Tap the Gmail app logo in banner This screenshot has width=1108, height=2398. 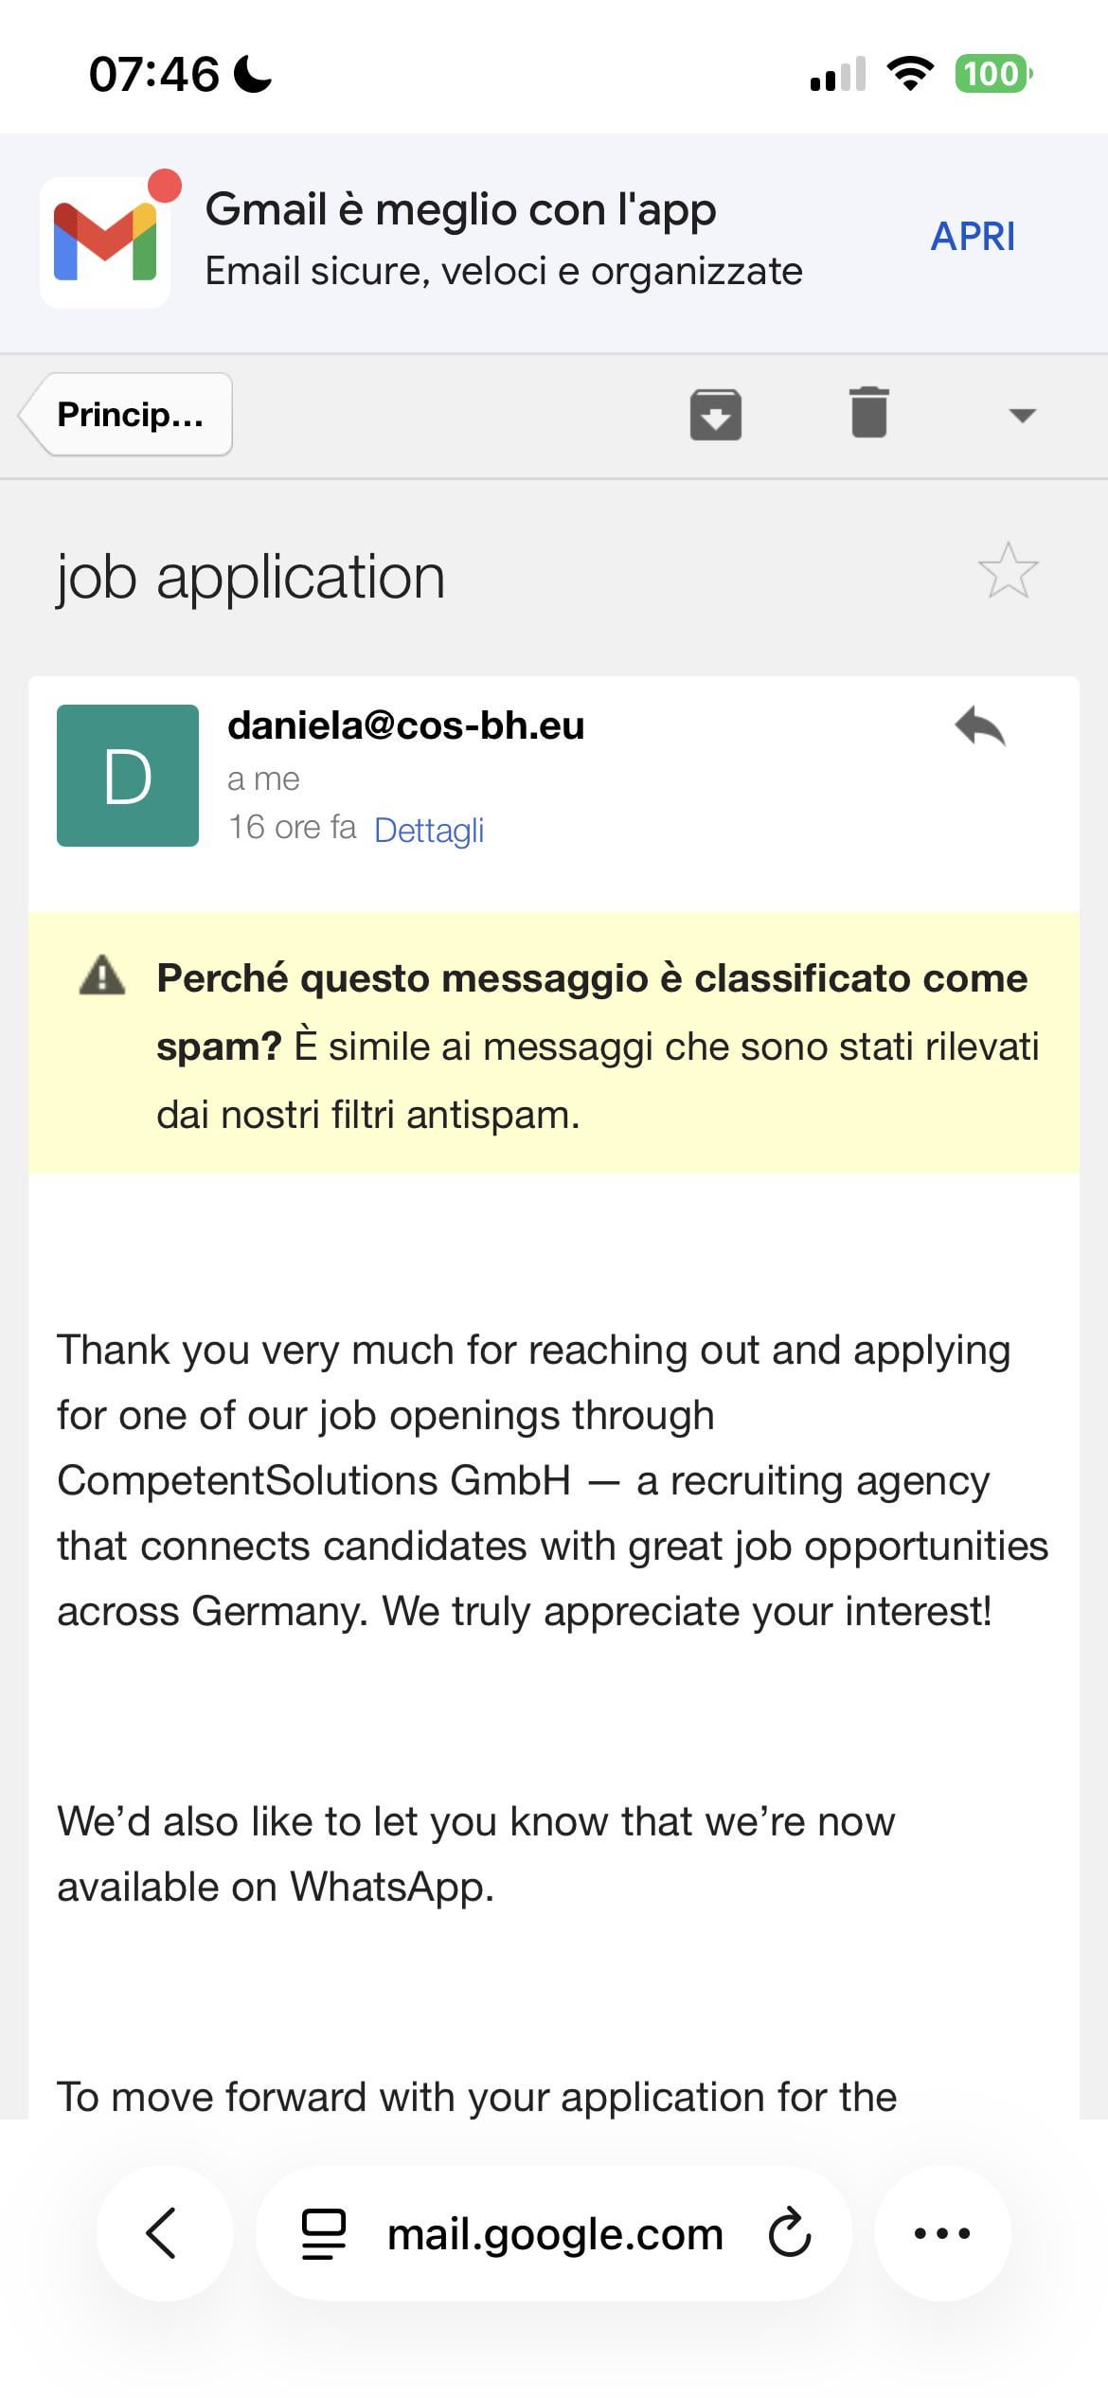coord(105,242)
